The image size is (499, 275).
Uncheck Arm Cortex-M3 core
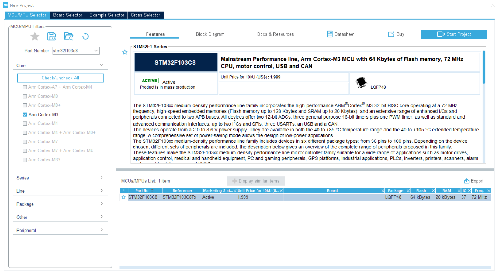click(25, 115)
